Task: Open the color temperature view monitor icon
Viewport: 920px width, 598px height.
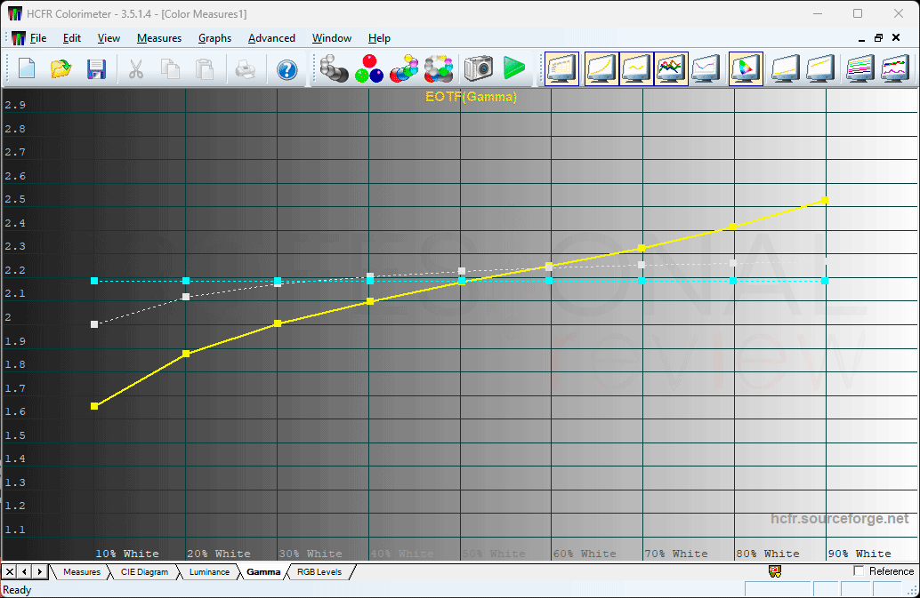Action: coord(706,68)
